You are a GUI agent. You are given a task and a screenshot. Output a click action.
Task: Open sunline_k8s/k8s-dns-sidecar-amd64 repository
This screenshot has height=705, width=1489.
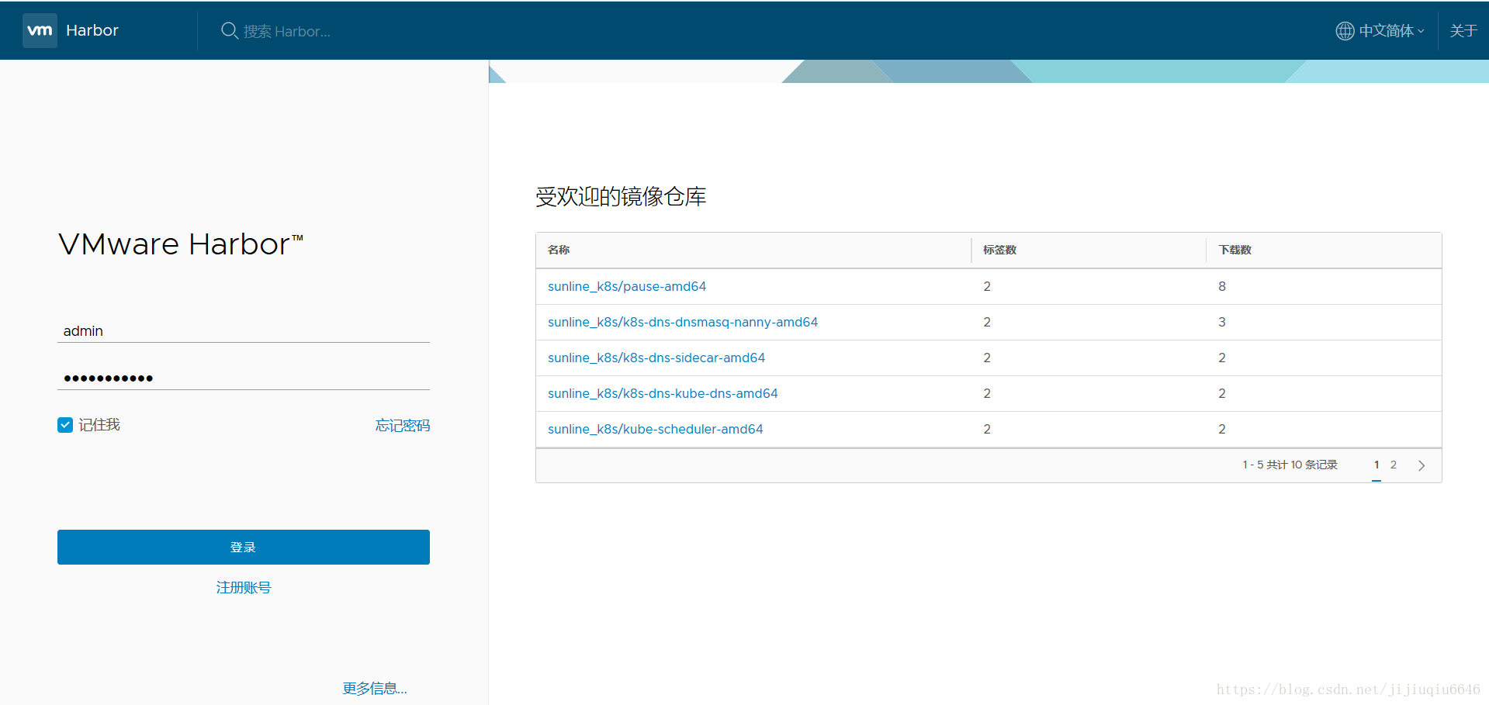click(x=656, y=358)
